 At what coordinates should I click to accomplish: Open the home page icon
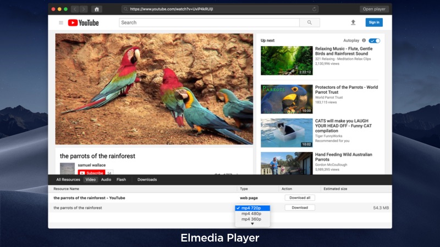pos(97,9)
